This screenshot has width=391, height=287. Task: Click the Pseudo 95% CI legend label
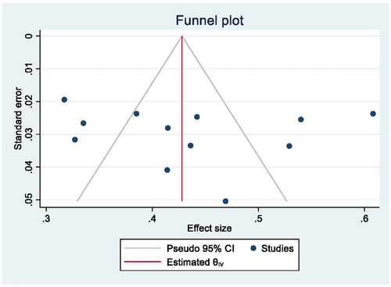pos(200,249)
